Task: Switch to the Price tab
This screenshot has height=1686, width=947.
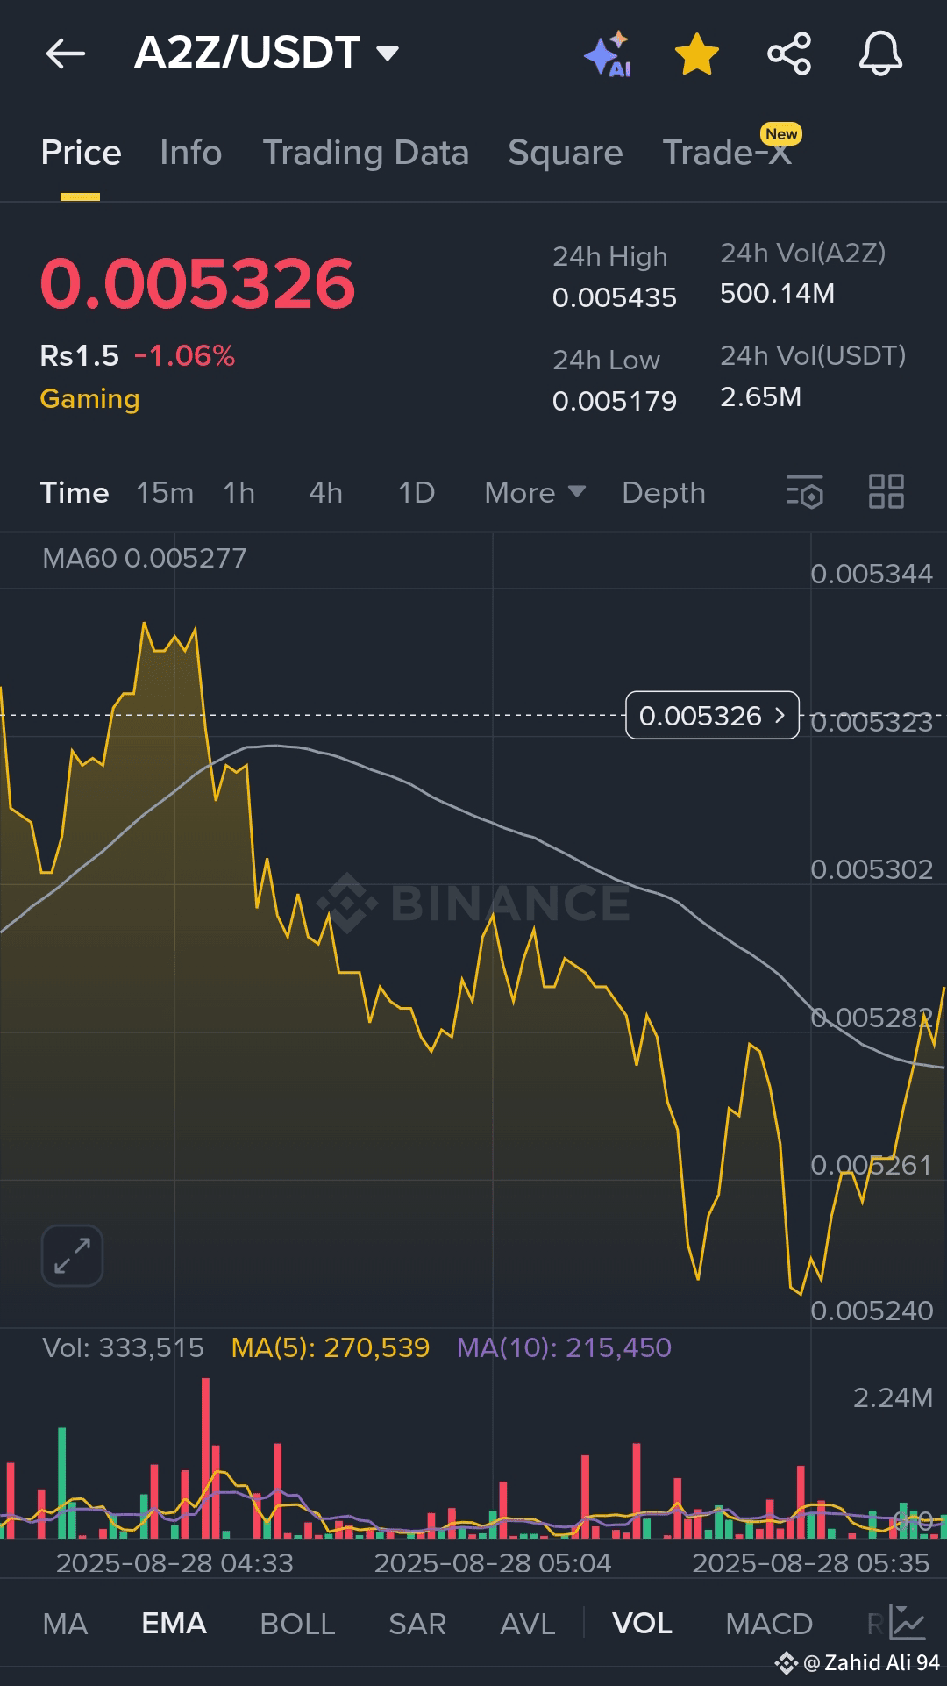Action: [81, 153]
